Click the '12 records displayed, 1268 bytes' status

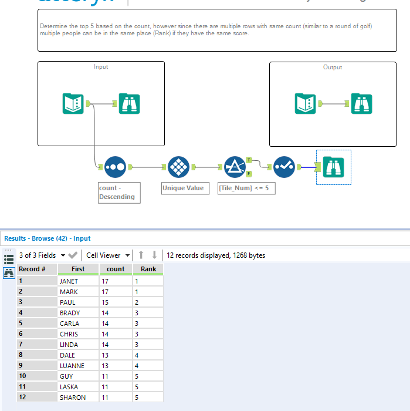pyautogui.click(x=216, y=255)
